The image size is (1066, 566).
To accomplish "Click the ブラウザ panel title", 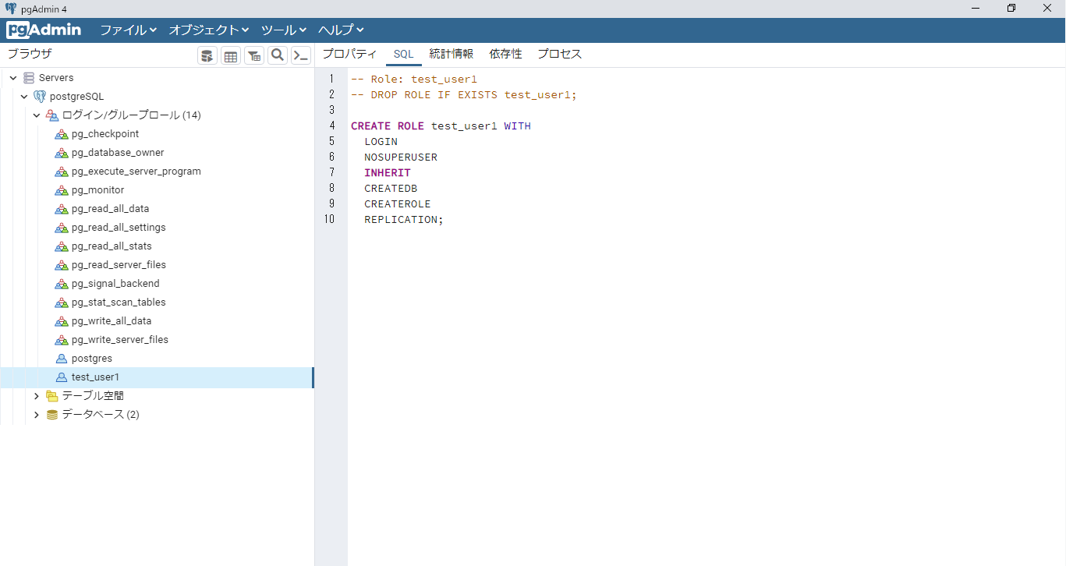I will tap(30, 54).
